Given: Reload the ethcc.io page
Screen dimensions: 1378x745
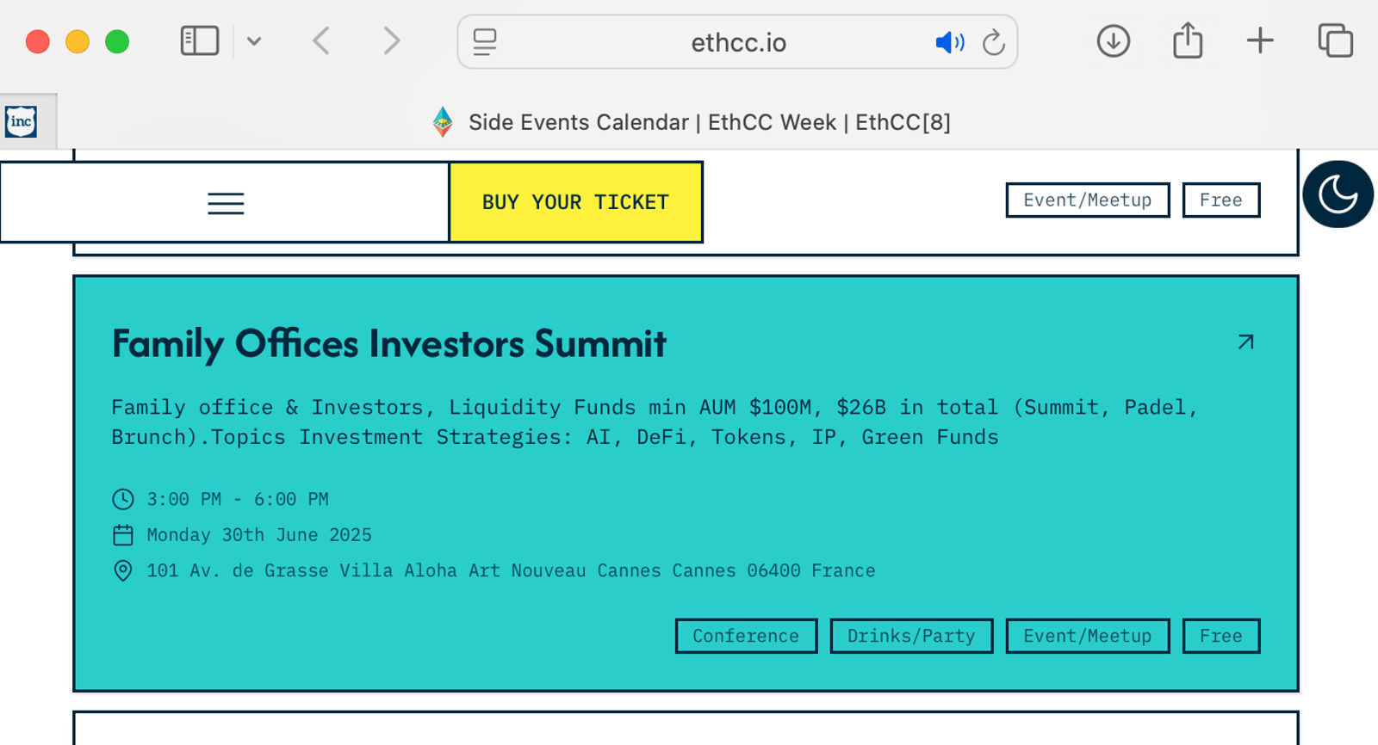Looking at the screenshot, I should [993, 42].
